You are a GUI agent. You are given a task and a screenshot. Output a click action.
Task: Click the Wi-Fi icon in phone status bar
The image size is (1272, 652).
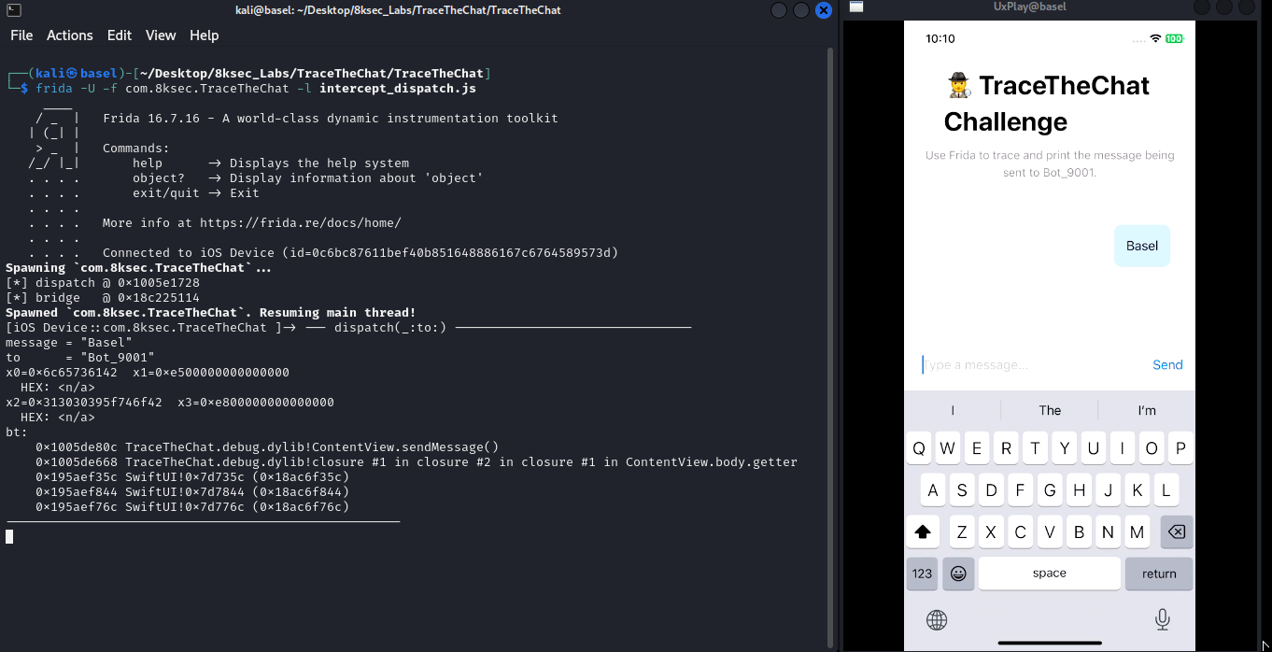click(1155, 39)
